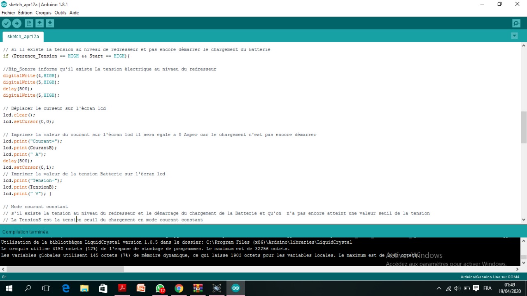Viewport: 527px width, 296px height.
Task: Click the 'lcd.print(CourantB);' line
Action: [x=30, y=148]
